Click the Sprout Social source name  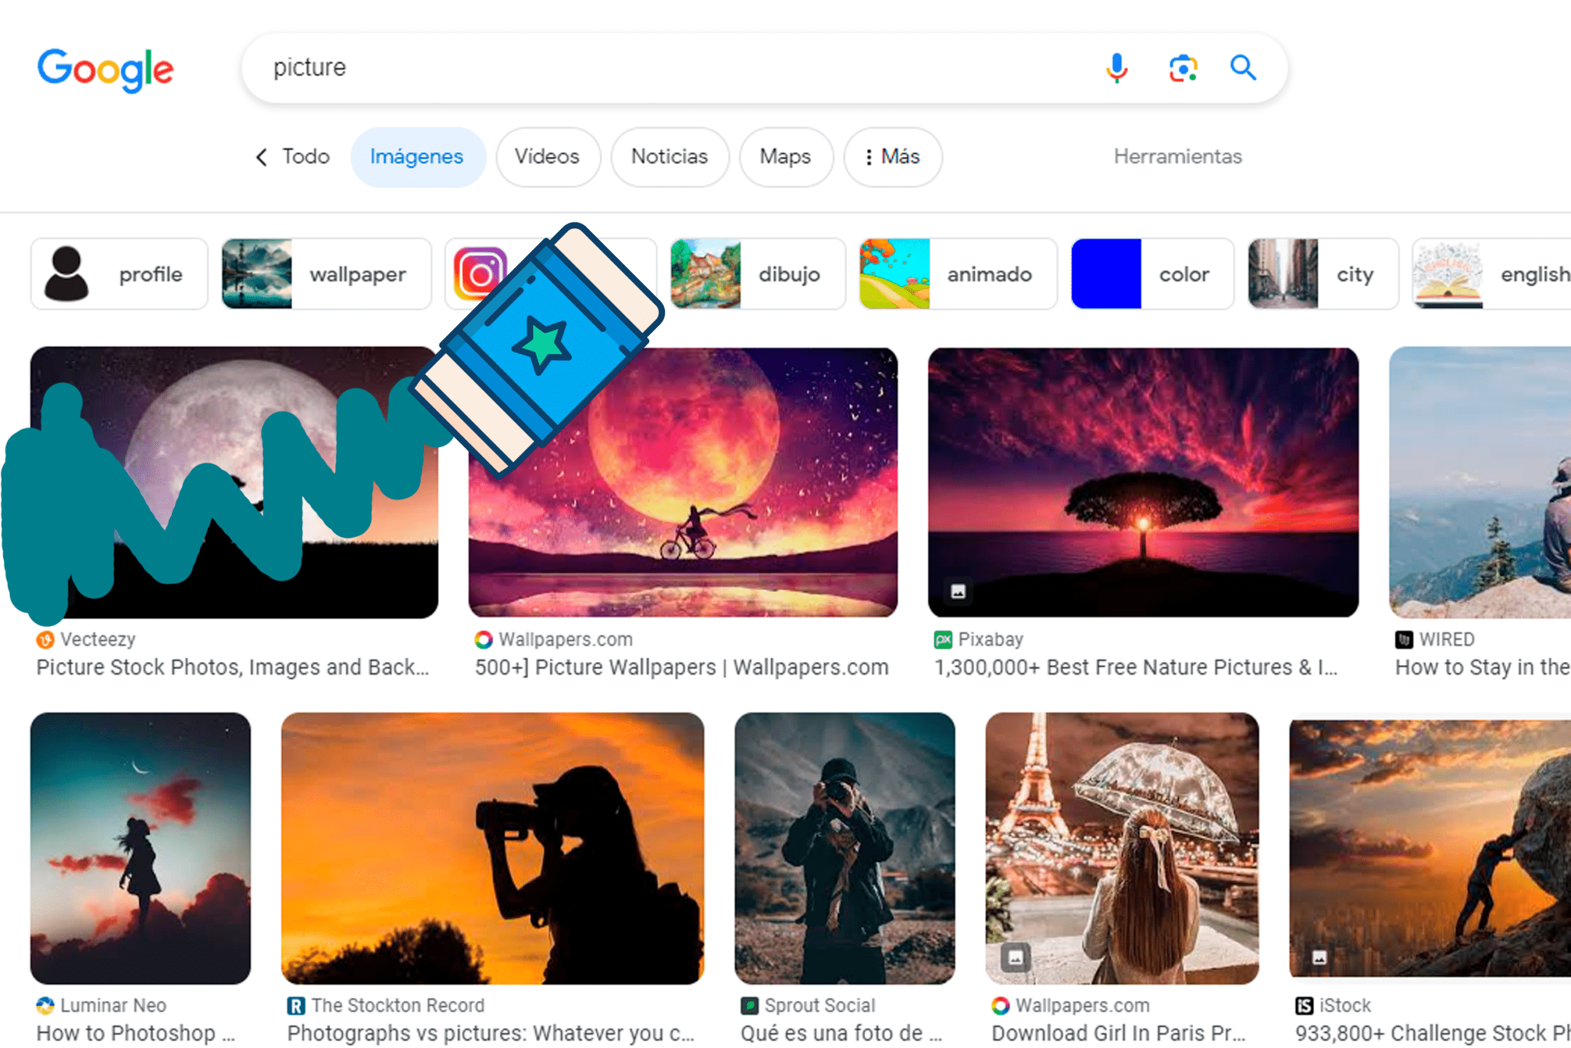point(820,1005)
